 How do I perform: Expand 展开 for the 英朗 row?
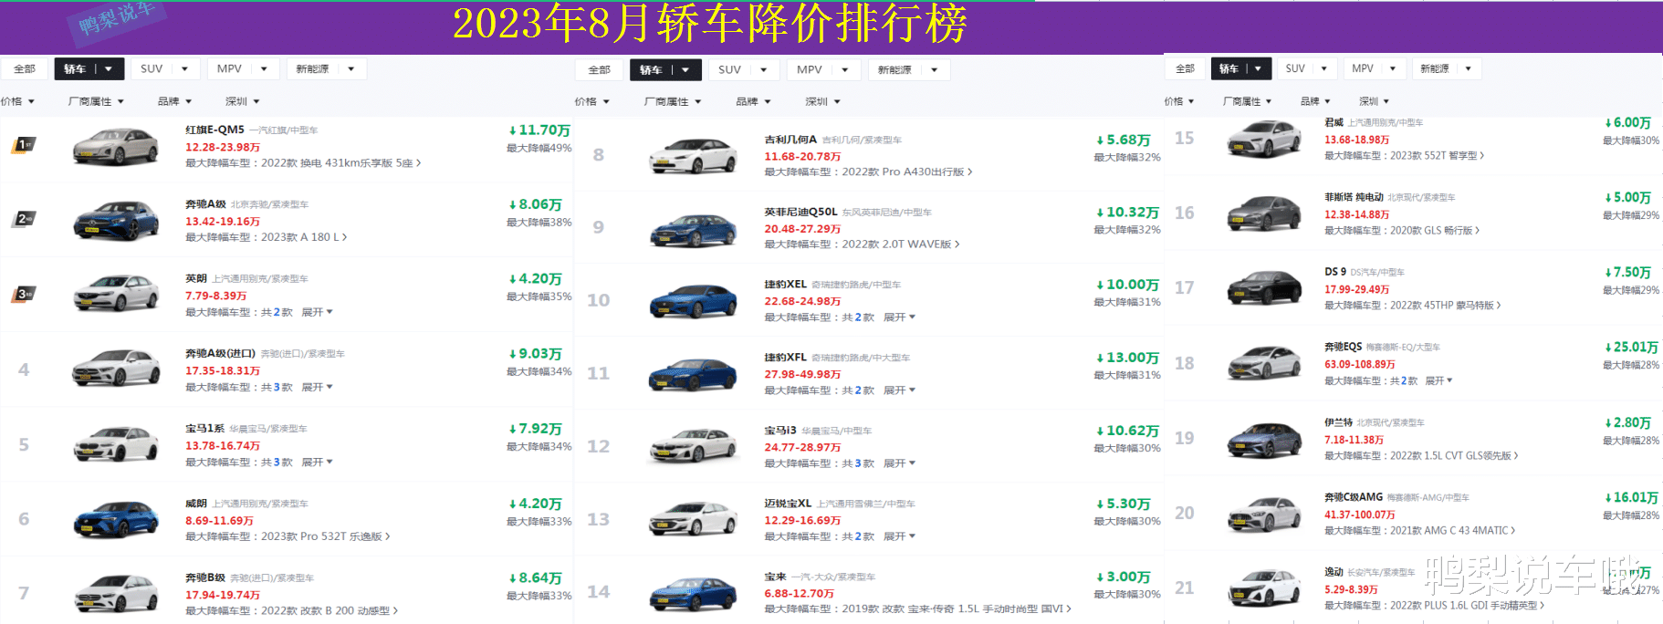pos(317,312)
